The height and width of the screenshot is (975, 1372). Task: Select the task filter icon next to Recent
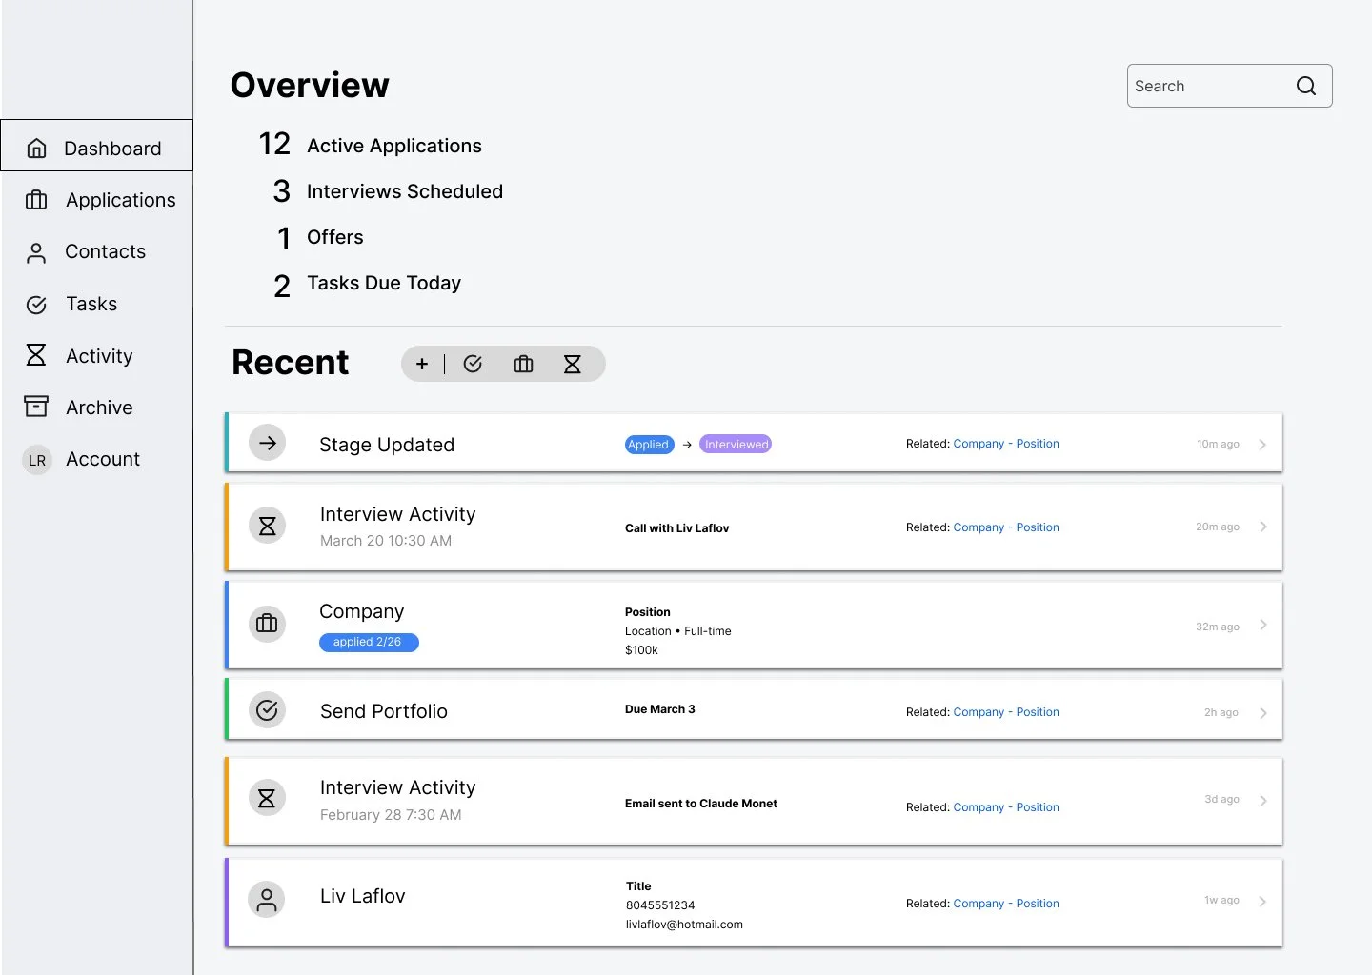pos(474,364)
